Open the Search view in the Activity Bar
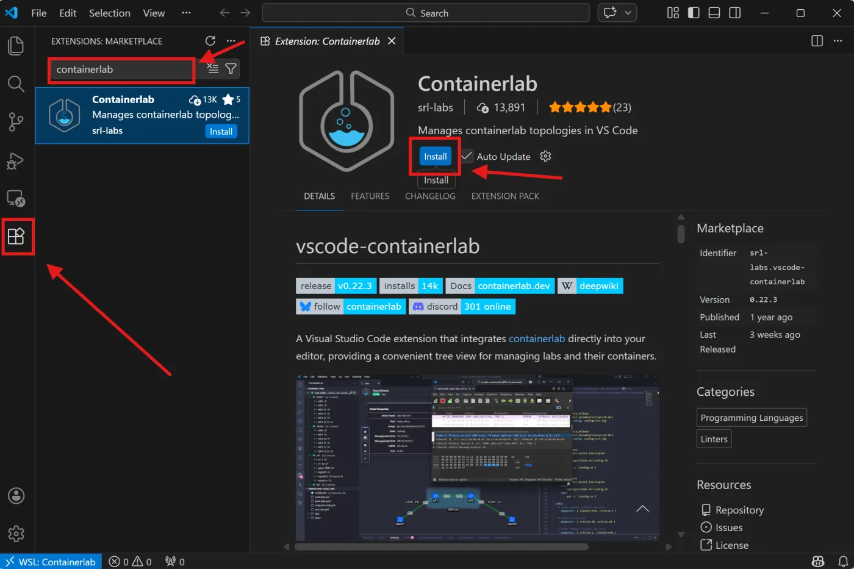 point(16,84)
